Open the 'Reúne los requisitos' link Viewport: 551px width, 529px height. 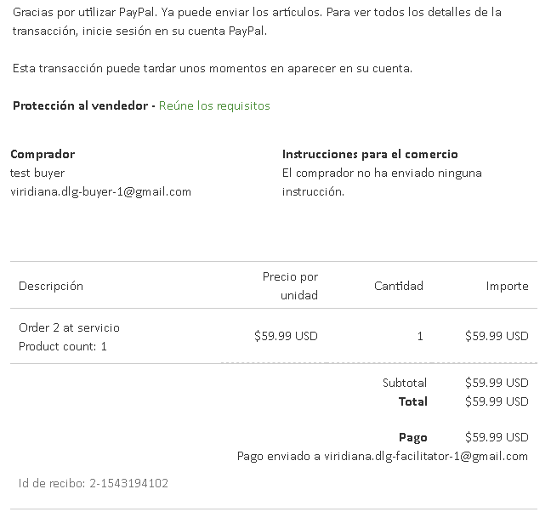pyautogui.click(x=214, y=105)
